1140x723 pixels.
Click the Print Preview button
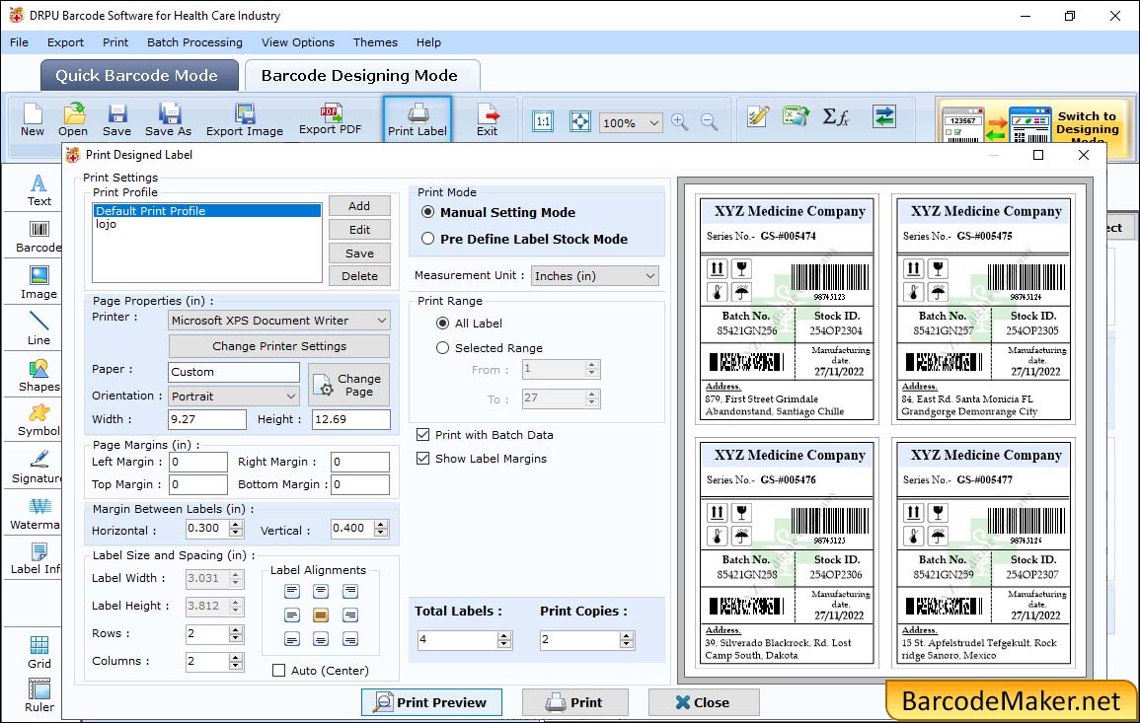432,702
